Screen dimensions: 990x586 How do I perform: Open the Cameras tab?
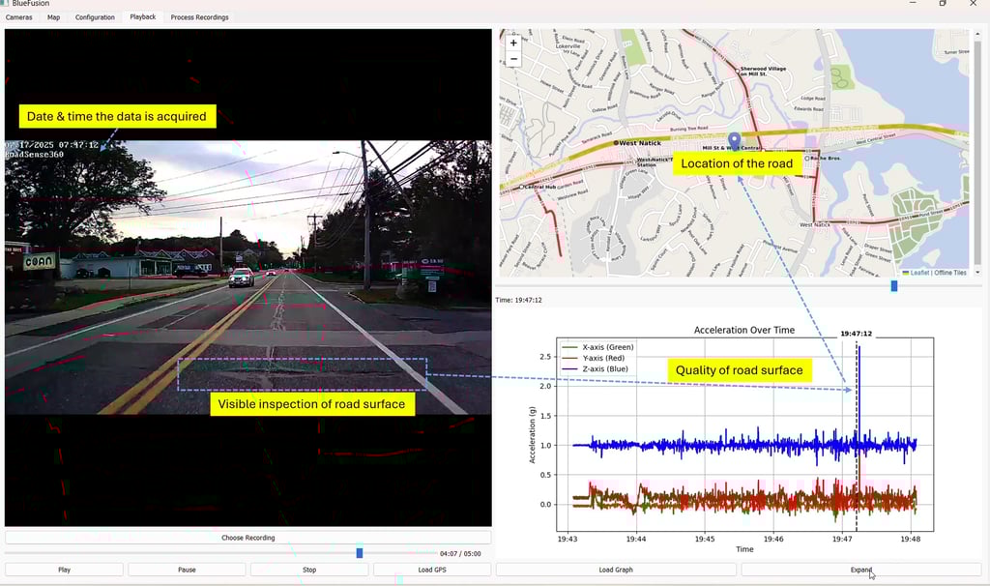pos(19,17)
